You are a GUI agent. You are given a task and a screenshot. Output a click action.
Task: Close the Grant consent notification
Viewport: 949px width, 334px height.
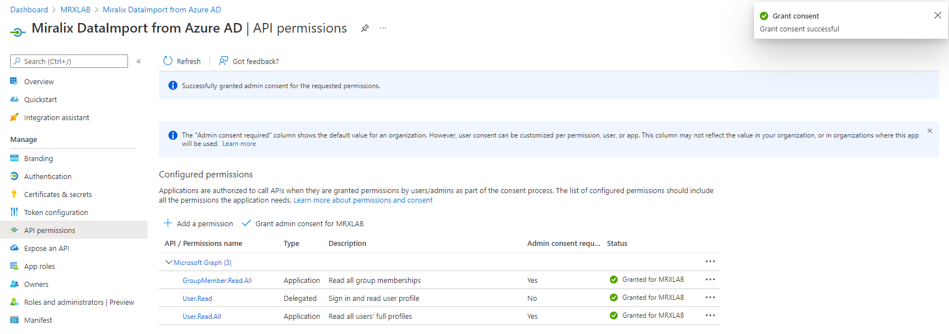click(x=937, y=15)
